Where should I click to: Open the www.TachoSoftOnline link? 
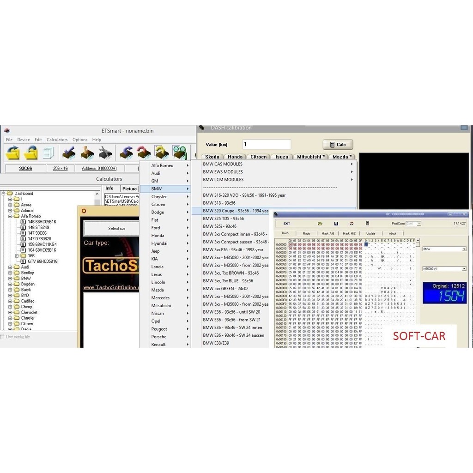[x=111, y=287]
